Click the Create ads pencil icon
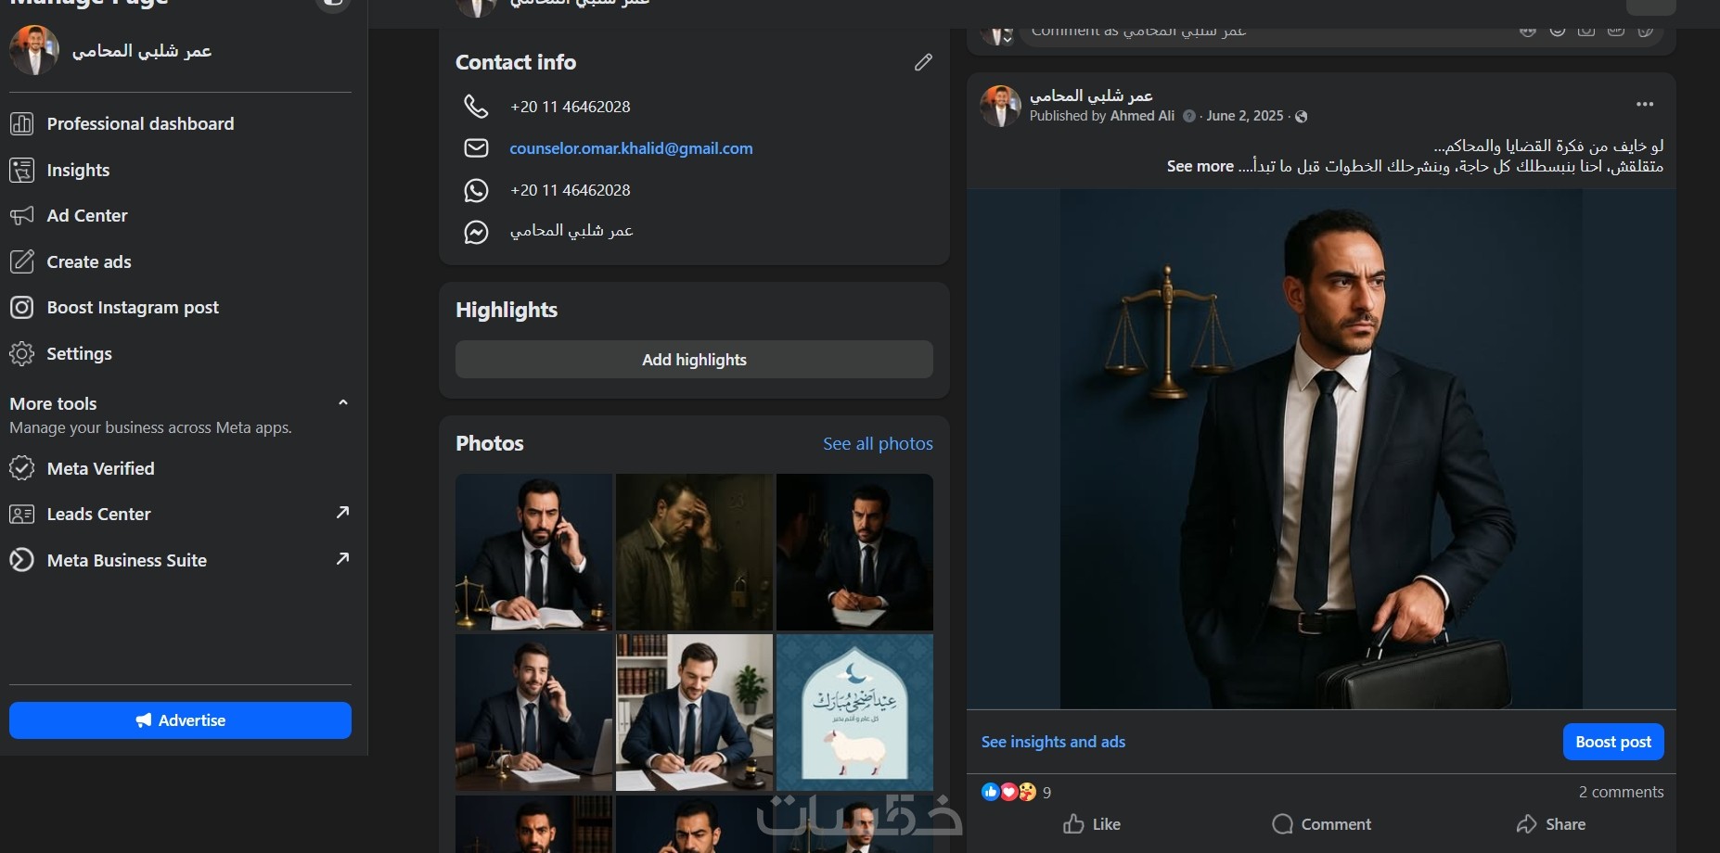This screenshot has height=853, width=1720. click(x=22, y=261)
